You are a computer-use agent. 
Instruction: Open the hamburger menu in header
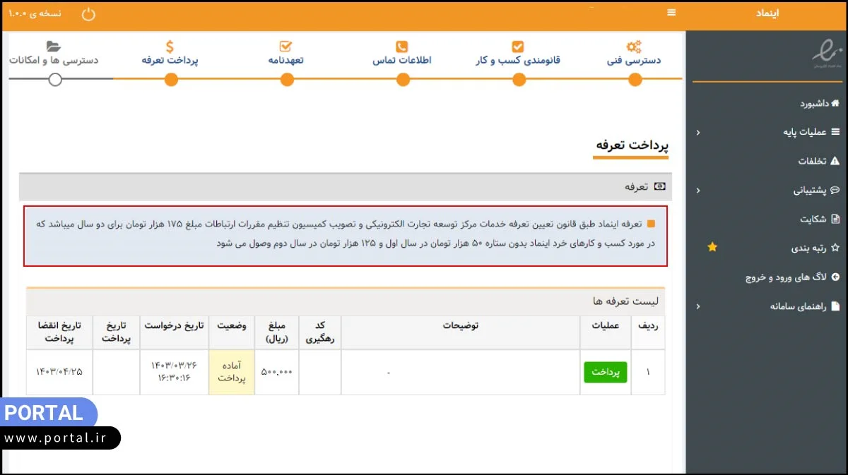670,12
